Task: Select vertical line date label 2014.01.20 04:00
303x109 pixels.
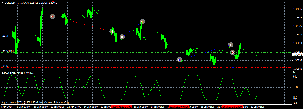Action: [179, 107]
